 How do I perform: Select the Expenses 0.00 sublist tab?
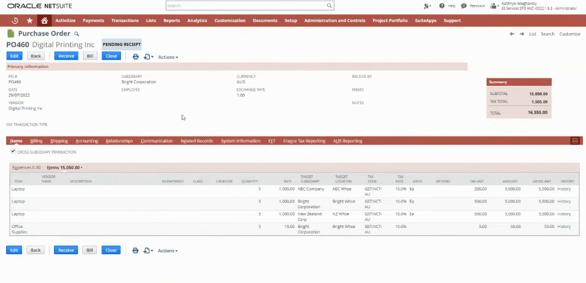(26, 167)
